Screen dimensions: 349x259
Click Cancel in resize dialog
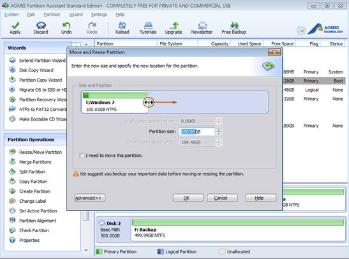(222, 198)
